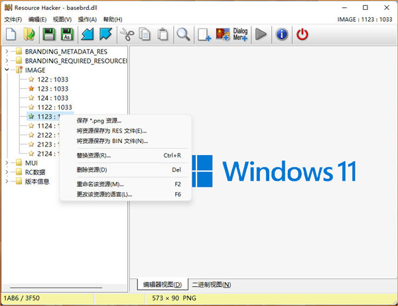Image resolution: width=398 pixels, height=306 pixels.
Task: Choose 重命名该资源(M)... in context menu
Action: (125, 184)
